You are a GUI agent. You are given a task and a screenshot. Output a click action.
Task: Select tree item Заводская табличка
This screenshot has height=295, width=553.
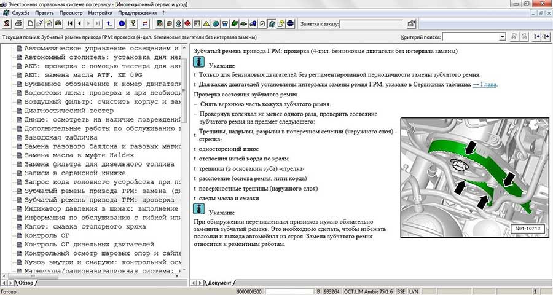[x=61, y=138]
